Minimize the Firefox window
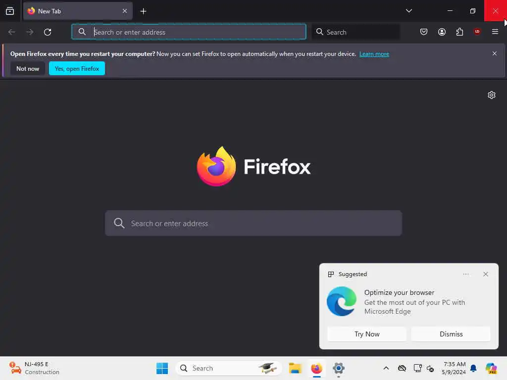The image size is (507, 380). (450, 11)
